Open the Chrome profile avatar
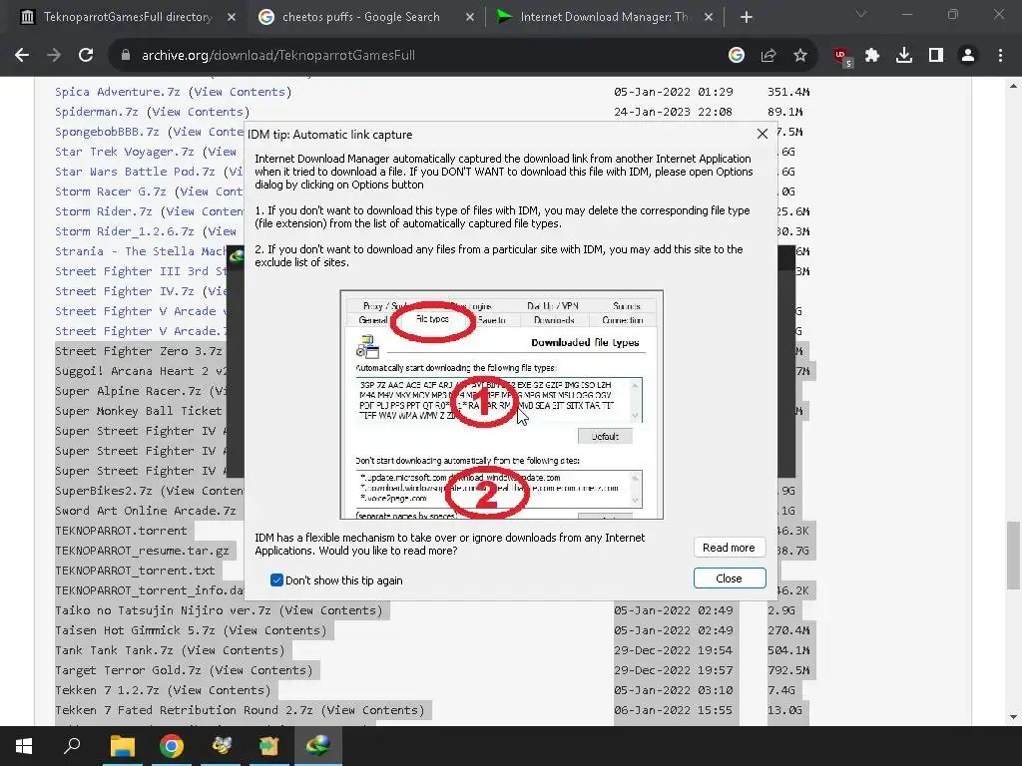 point(968,56)
